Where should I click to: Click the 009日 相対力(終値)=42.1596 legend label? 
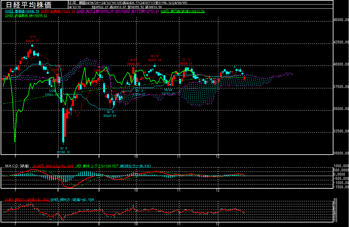(72, 200)
